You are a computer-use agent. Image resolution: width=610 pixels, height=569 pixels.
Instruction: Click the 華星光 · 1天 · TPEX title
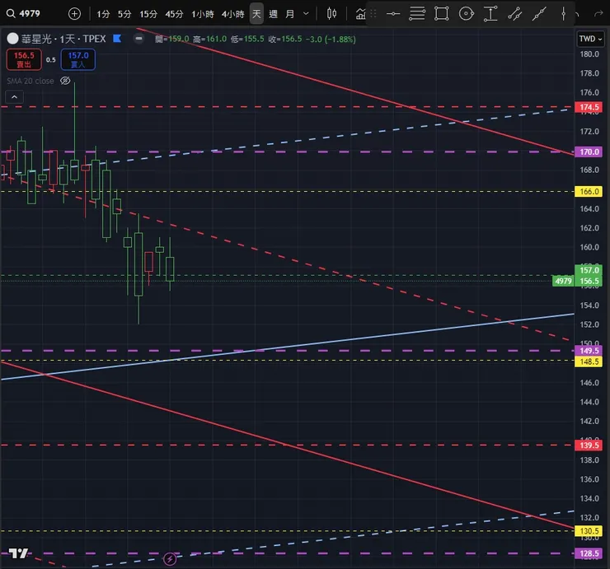(63, 39)
